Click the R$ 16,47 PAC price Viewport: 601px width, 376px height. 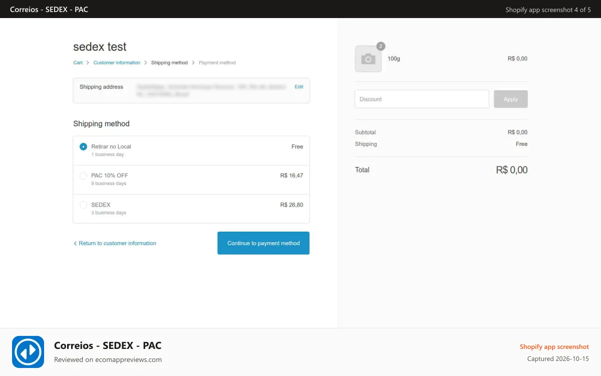[x=291, y=175]
